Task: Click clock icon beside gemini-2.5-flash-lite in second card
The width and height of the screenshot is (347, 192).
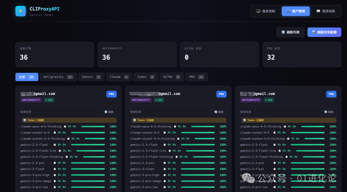Action: 170,151
